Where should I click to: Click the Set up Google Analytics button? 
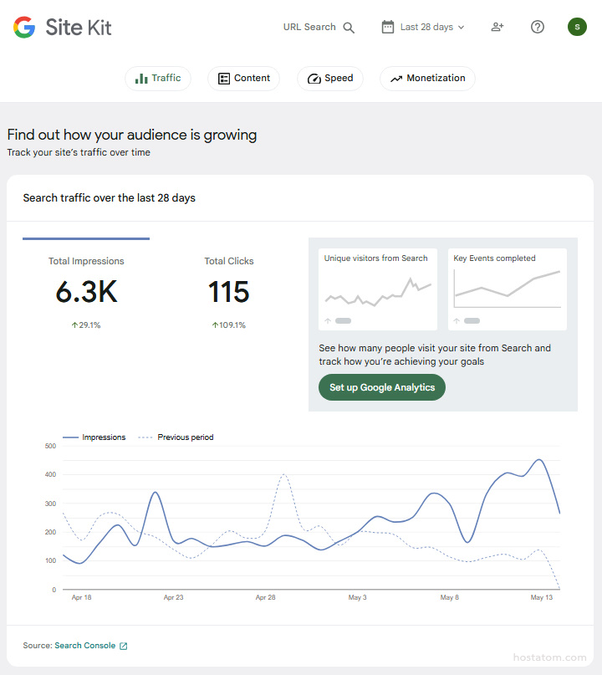tap(382, 387)
